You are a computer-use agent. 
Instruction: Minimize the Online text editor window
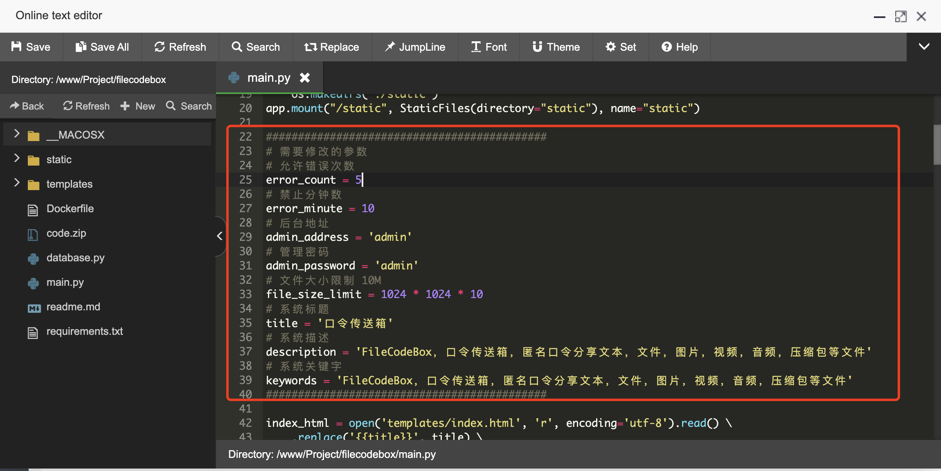879,16
